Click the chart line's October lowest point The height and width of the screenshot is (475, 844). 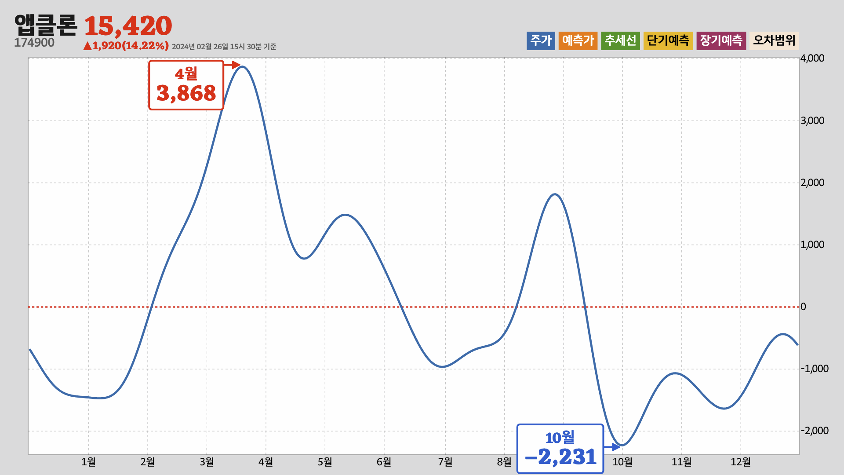[622, 445]
